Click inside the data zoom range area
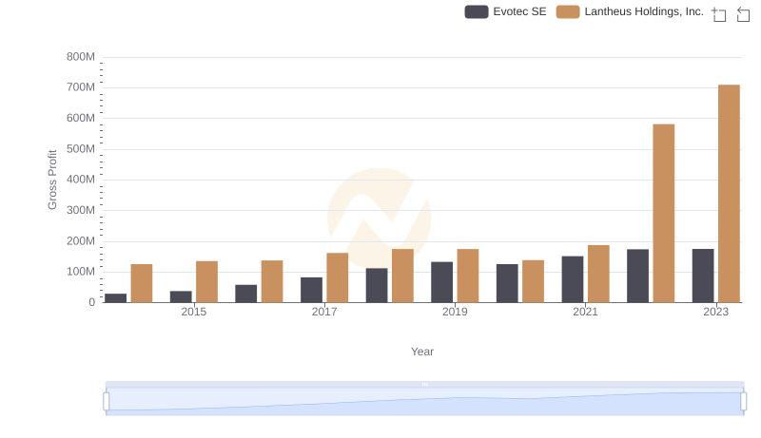 (x=424, y=401)
